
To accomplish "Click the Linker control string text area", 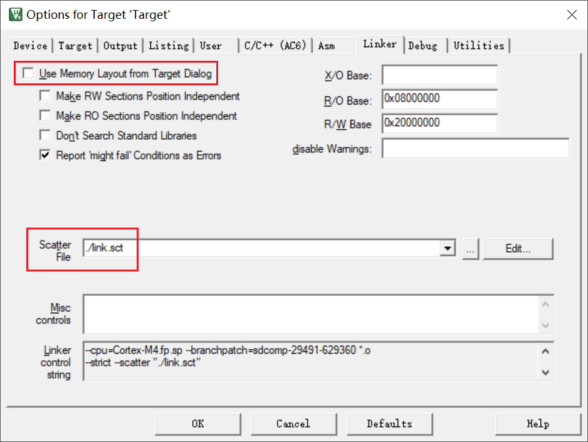I will click(311, 361).
